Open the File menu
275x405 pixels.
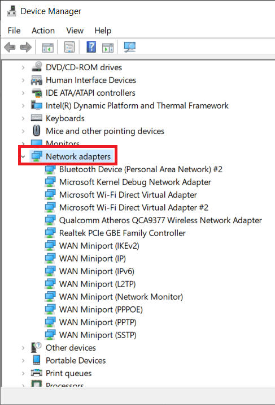point(14,31)
